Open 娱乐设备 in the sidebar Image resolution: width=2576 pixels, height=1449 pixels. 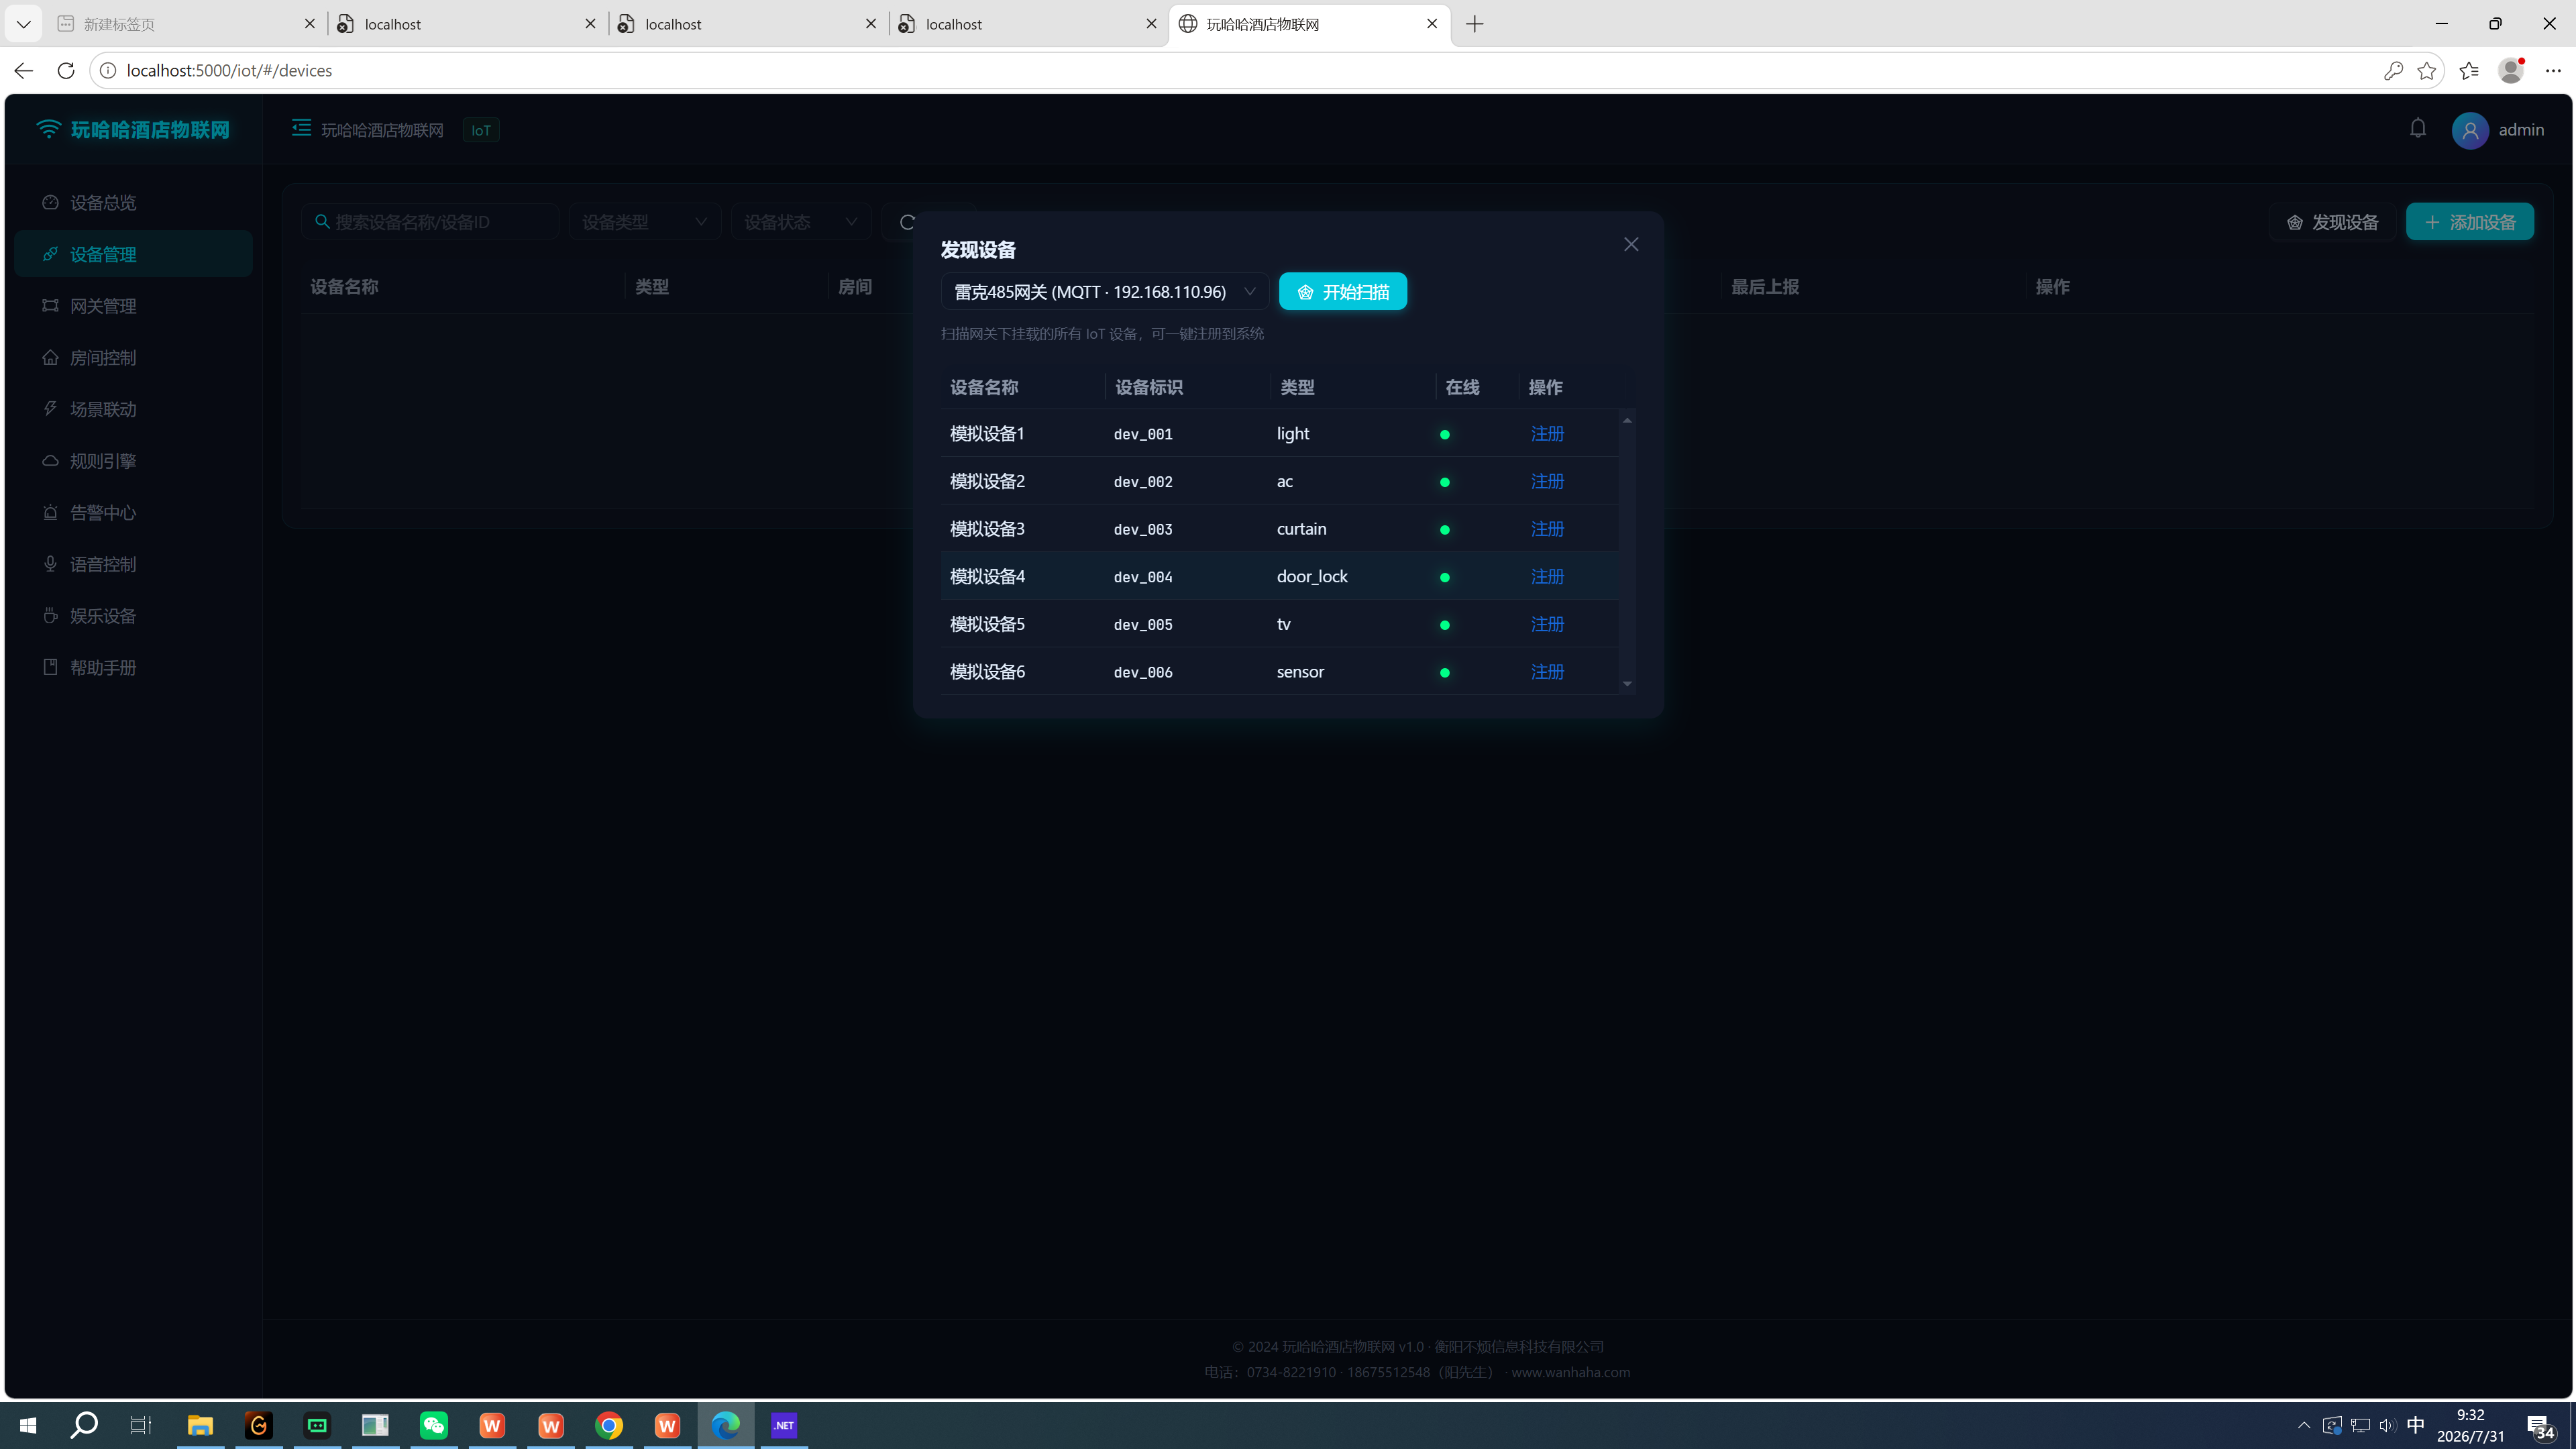(134, 616)
